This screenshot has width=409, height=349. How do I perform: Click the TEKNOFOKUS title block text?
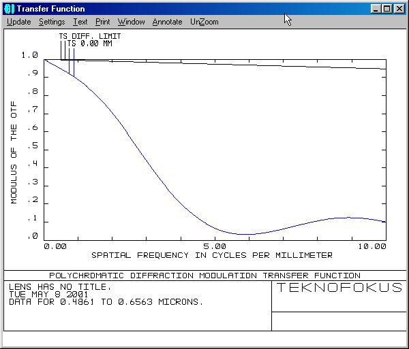point(339,288)
